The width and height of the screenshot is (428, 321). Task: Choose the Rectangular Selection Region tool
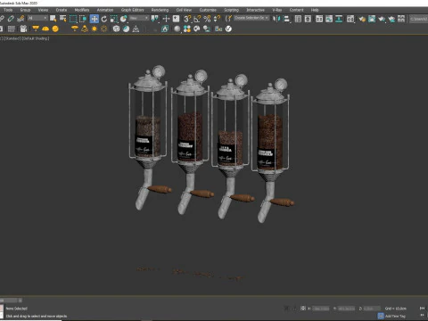point(73,19)
